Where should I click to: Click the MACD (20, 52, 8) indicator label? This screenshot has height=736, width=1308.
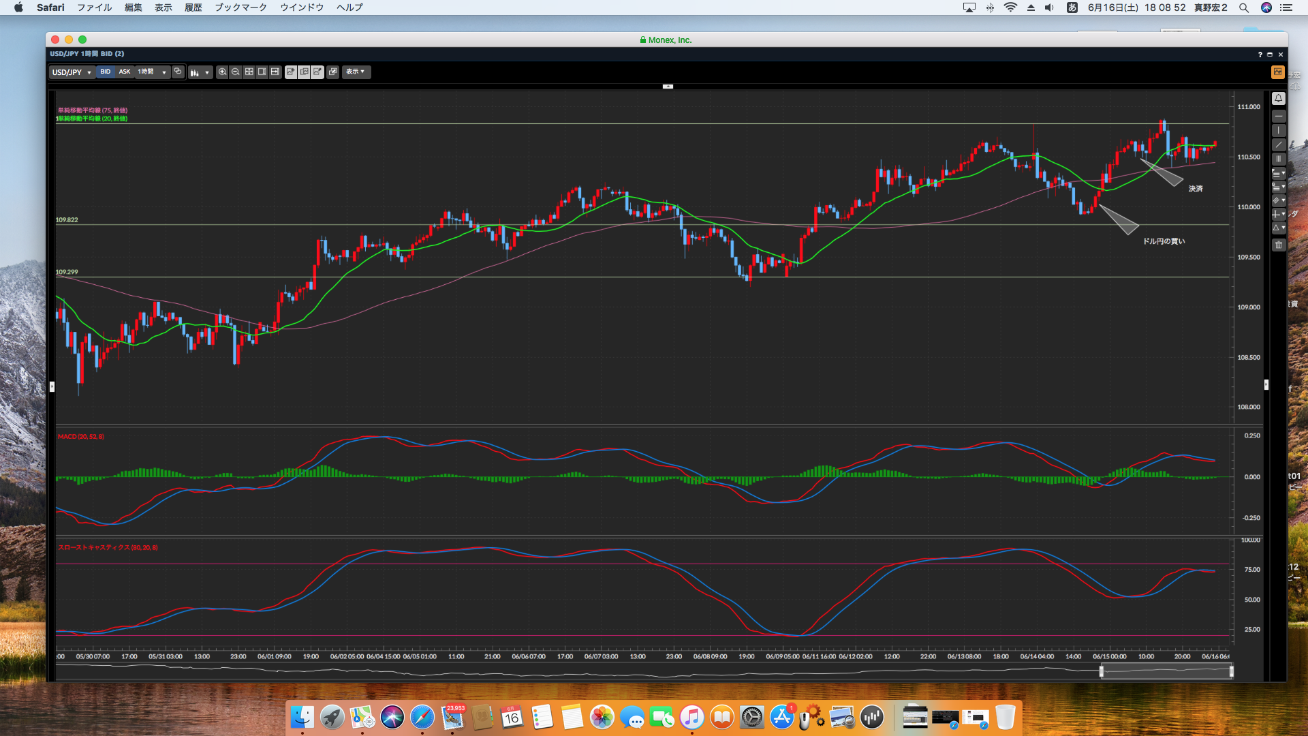click(81, 437)
